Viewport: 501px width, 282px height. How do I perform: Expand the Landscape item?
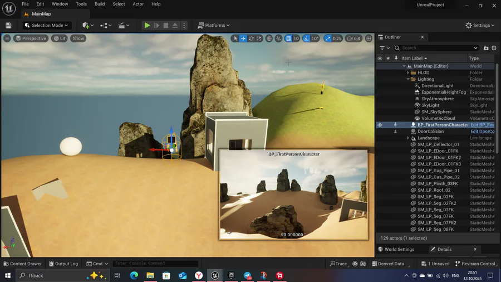tap(408, 138)
